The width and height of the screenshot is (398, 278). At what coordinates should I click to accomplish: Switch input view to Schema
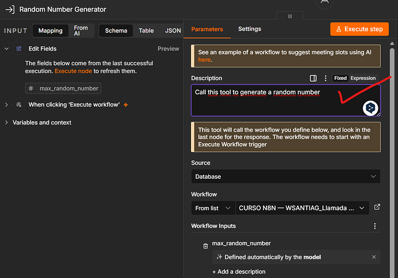pos(116,31)
